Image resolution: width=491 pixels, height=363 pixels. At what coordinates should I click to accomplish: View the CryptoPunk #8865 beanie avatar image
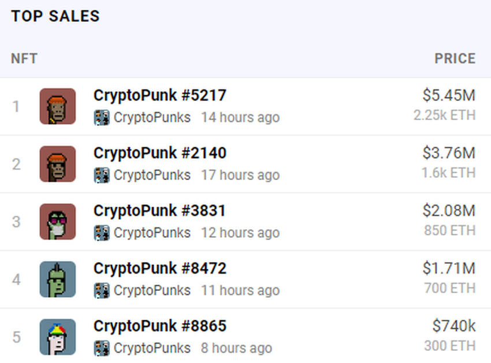coord(58,336)
